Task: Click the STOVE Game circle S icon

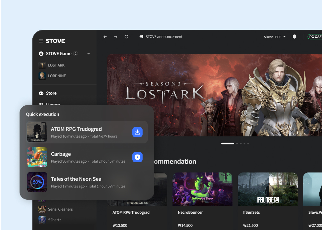Action: tap(41, 54)
